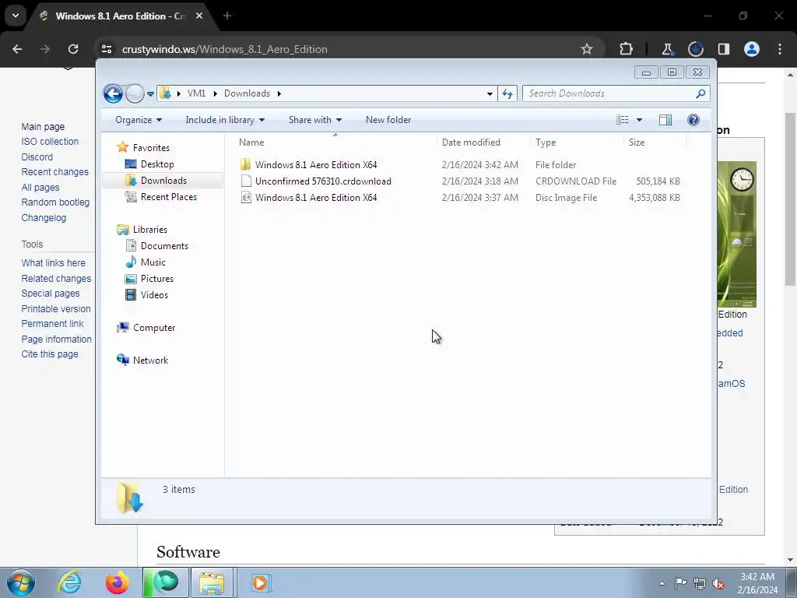Viewport: 797px width, 598px height.
Task: Open Recent Places in navigation pane
Action: 168,197
